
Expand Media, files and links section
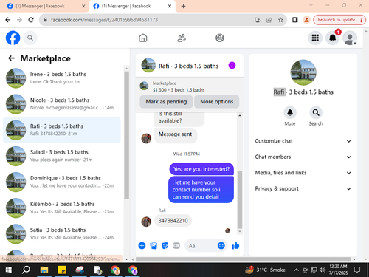coord(303,173)
